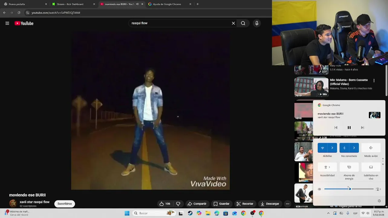Clear the 'rasqui flow' search text

pos(233,23)
